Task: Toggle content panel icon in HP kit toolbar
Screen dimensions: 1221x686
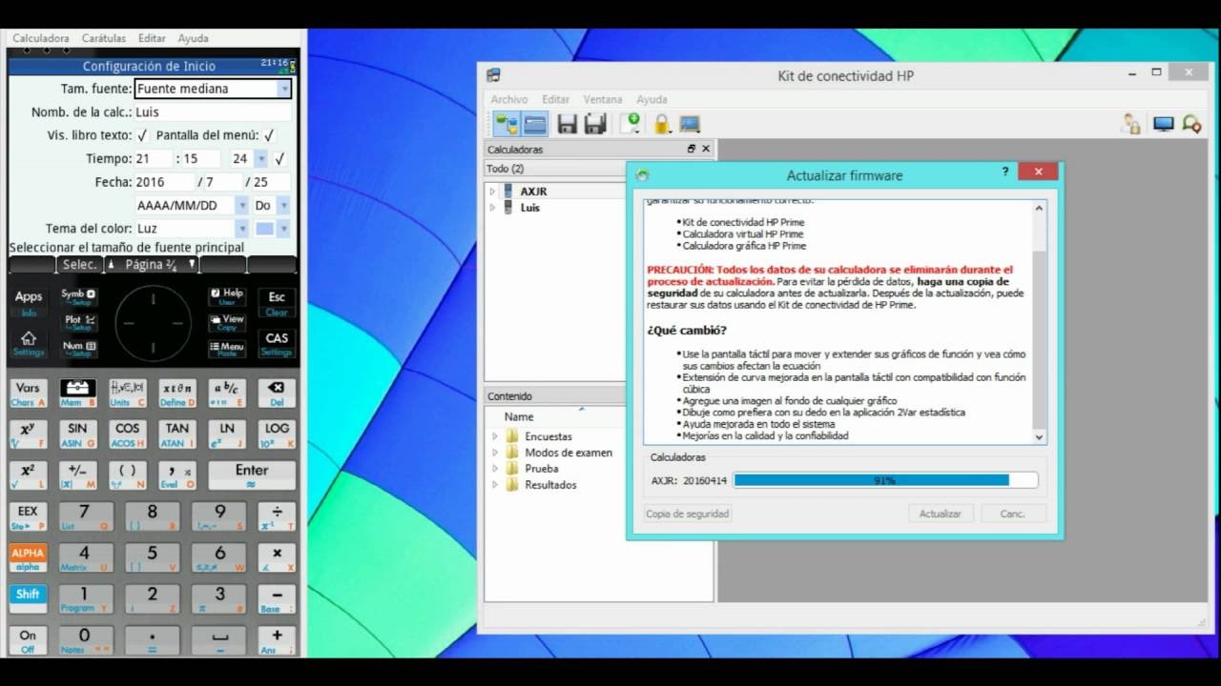Action: click(x=535, y=124)
